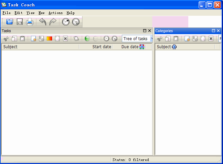Create a new subcategory
This screenshot has width=223, height=164.
[195, 38]
